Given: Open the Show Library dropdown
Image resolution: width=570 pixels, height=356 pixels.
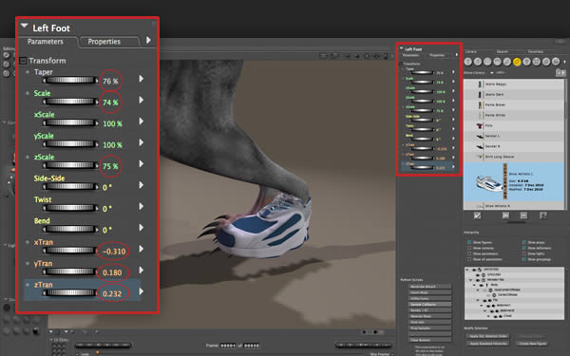Looking at the screenshot, I should [x=492, y=73].
